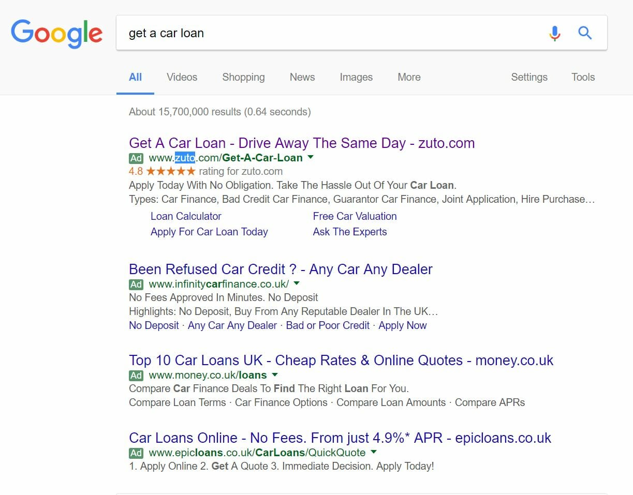Open the Free Car Valuation sitelink

click(355, 216)
